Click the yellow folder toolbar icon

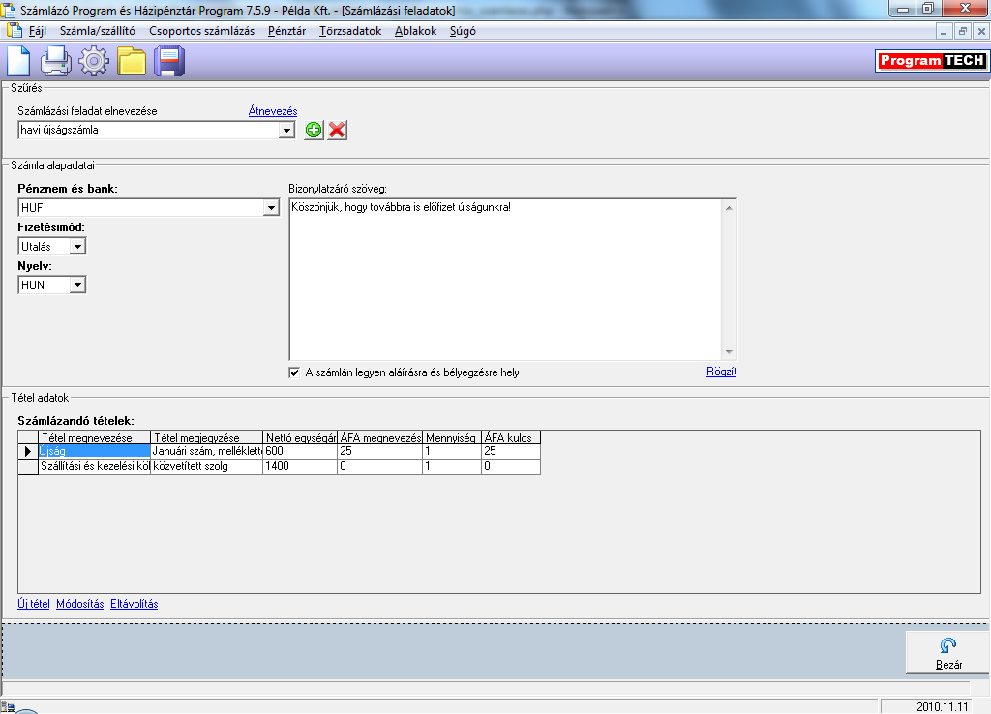pos(132,62)
